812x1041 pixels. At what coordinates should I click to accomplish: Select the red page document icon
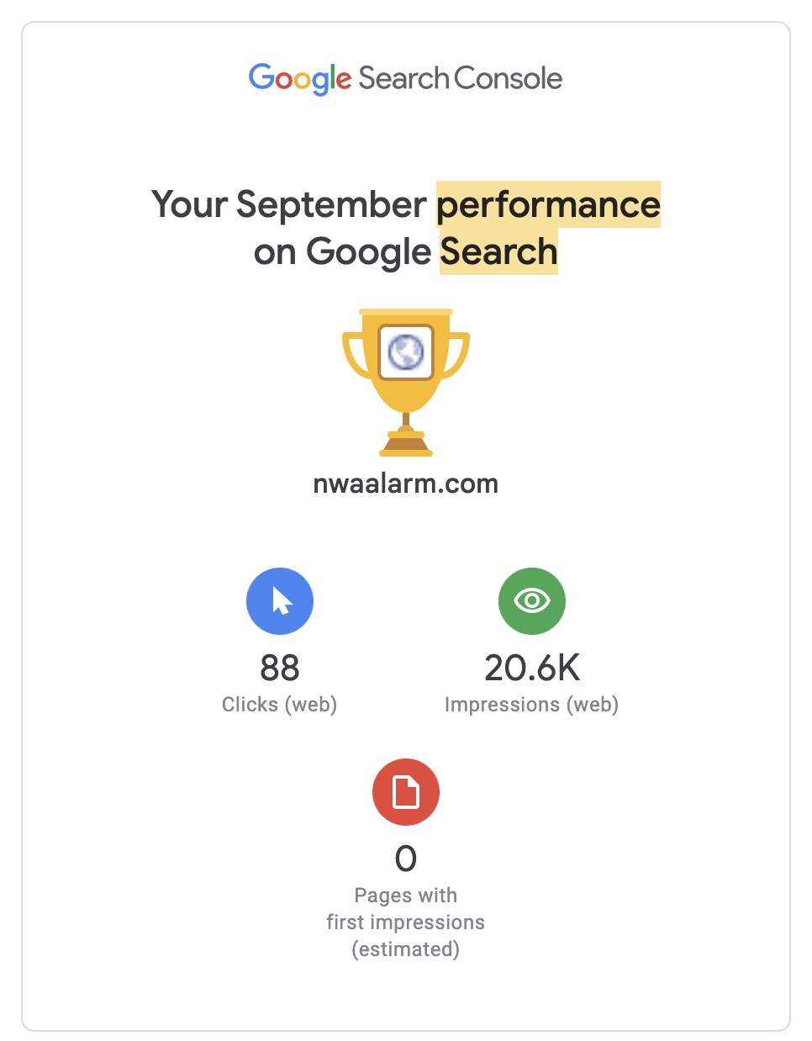tap(406, 792)
